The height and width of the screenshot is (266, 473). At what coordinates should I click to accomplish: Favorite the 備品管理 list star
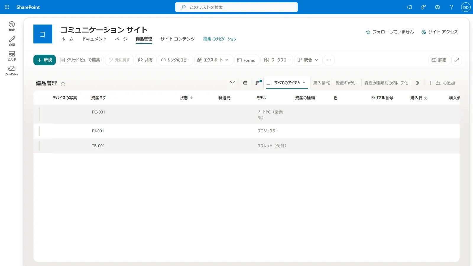coord(63,83)
